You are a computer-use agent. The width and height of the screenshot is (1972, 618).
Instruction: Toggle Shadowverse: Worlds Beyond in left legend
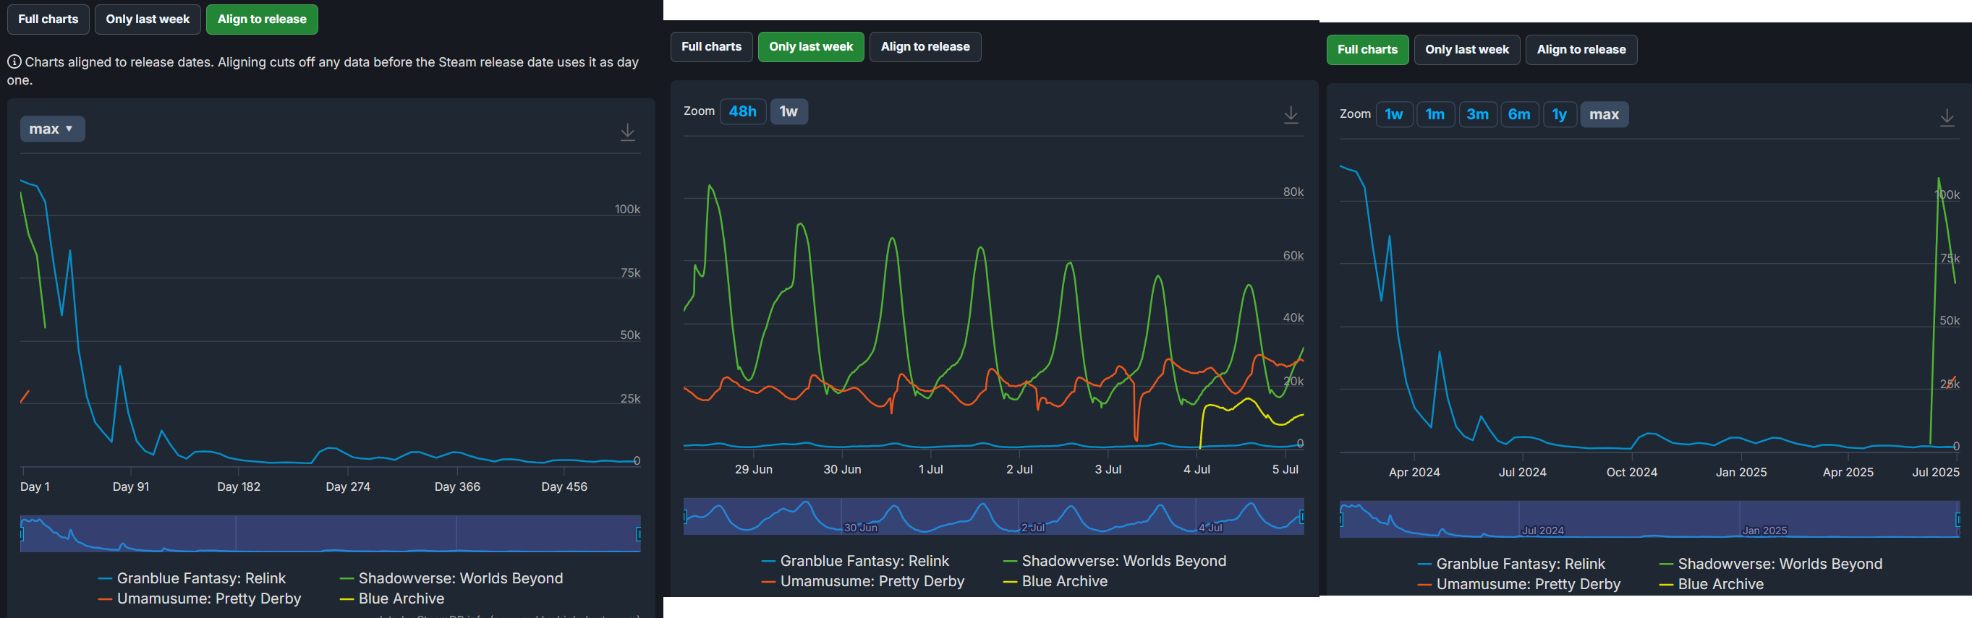(x=451, y=578)
